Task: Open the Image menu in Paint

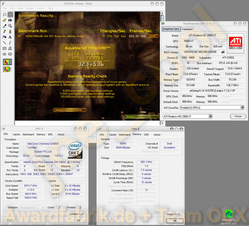Action: pos(30,8)
